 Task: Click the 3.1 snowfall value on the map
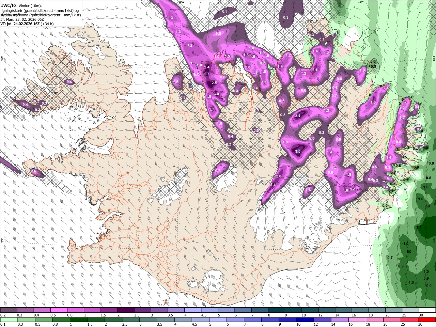click(x=298, y=116)
